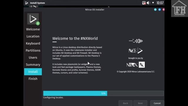Click the installation progress bar
Image resolution: width=188 pixels, height=106 pixels.
click(103, 93)
